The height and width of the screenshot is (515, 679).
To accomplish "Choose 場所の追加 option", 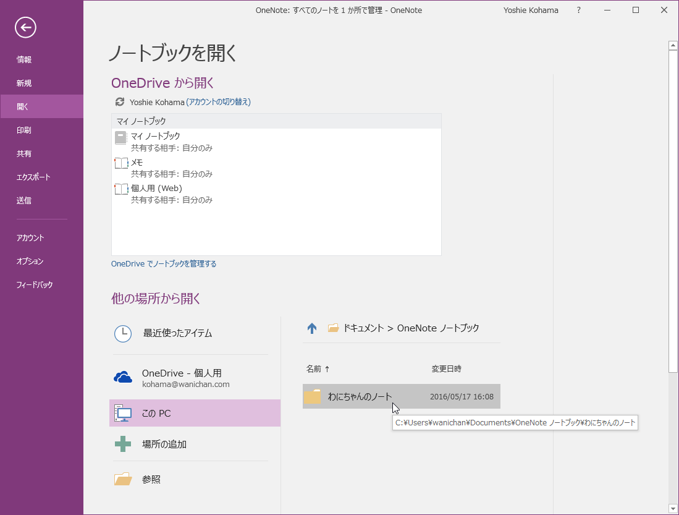I will point(195,444).
